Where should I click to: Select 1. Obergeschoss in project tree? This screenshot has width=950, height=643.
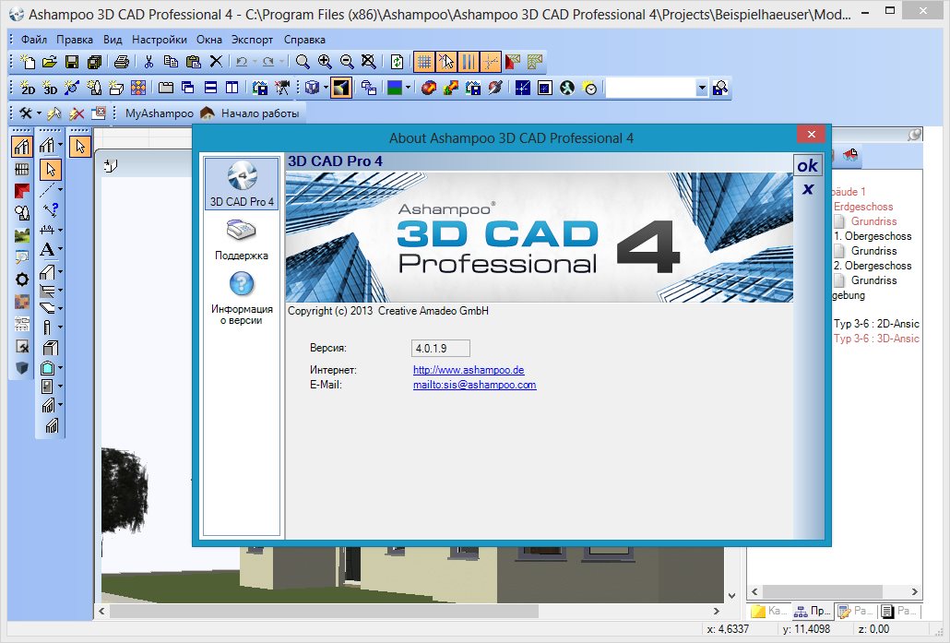click(x=872, y=236)
